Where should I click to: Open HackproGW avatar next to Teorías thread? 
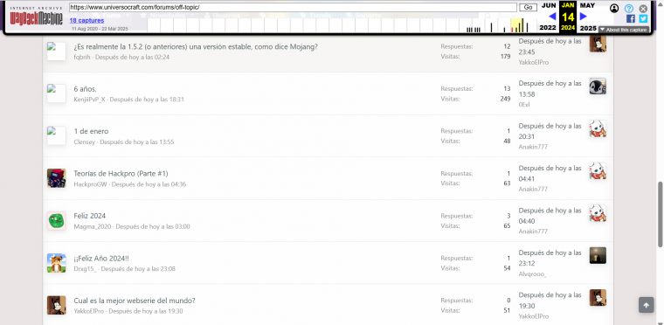56,178
